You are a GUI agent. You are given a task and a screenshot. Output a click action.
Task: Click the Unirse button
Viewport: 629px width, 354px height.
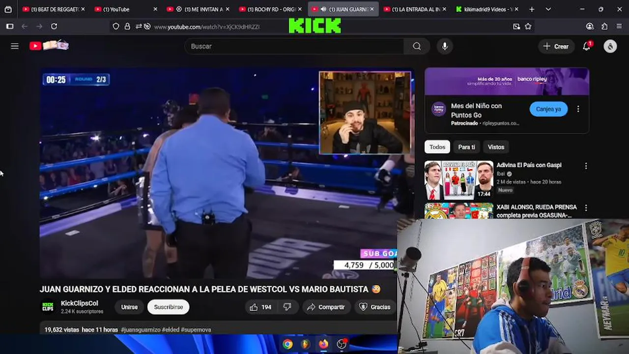(129, 307)
